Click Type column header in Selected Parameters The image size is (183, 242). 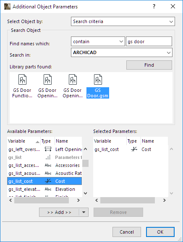pos(133,141)
